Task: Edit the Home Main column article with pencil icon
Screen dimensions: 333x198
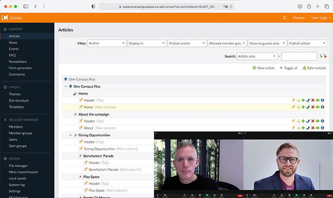Action: pos(293,107)
